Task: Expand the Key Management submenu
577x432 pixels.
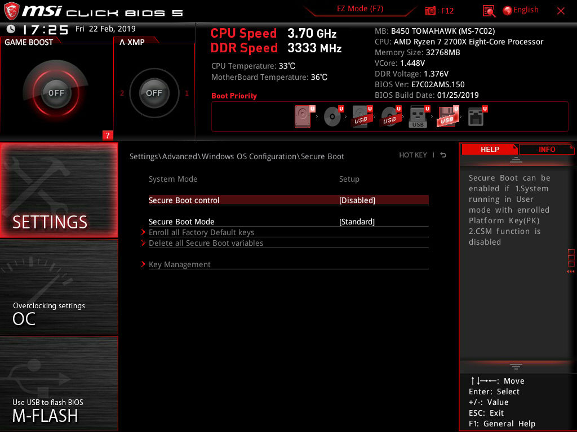Action: 180,264
